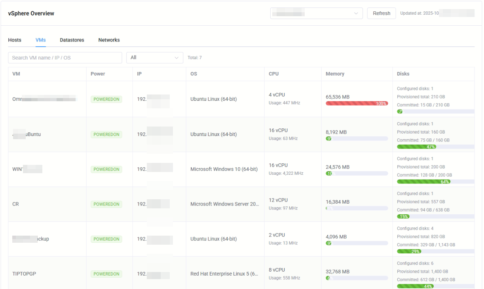Switch to the Hosts tab

(x=15, y=40)
